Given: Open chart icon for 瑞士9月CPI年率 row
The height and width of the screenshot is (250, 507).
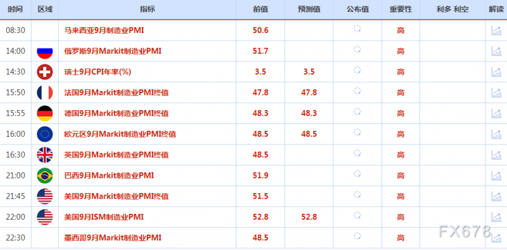Looking at the screenshot, I should 496,72.
